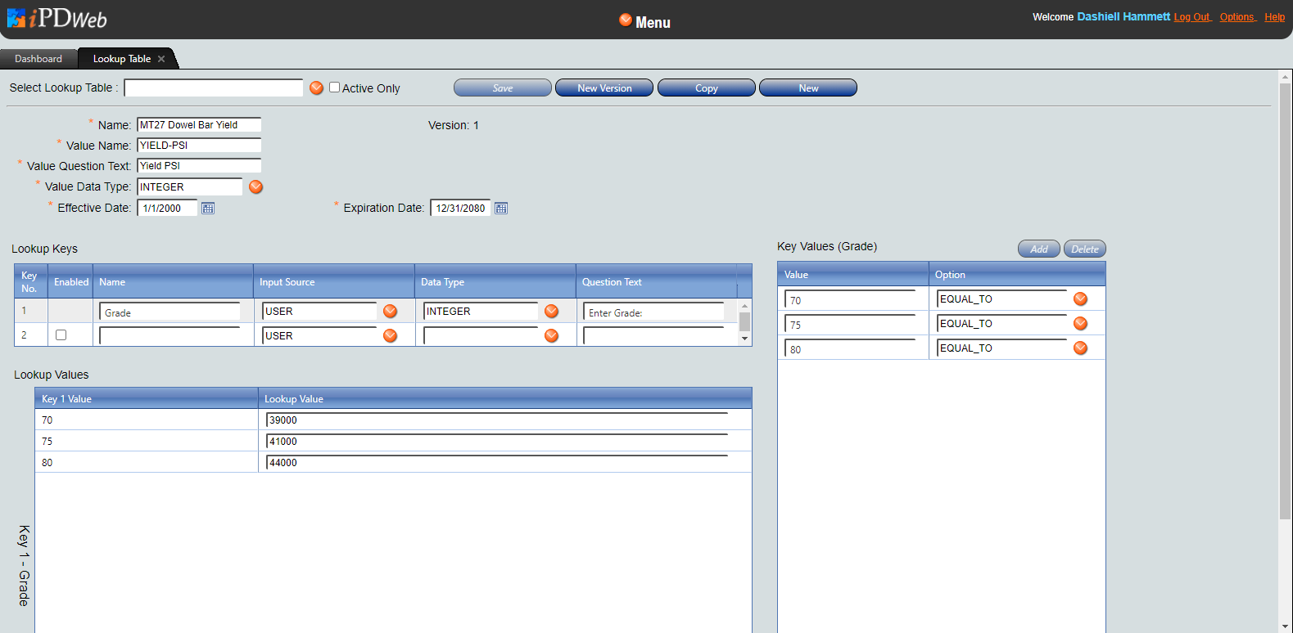Viewport: 1293px width, 633px height.
Task: Open Select Lookup Table dropdown arrow
Action: pos(317,88)
